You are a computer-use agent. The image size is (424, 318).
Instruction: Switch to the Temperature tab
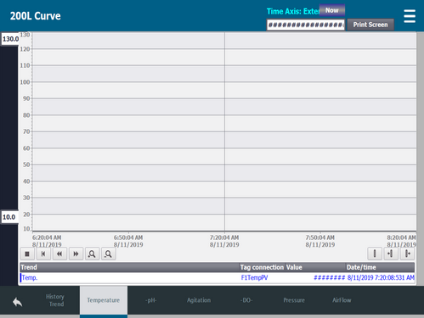pos(104,300)
